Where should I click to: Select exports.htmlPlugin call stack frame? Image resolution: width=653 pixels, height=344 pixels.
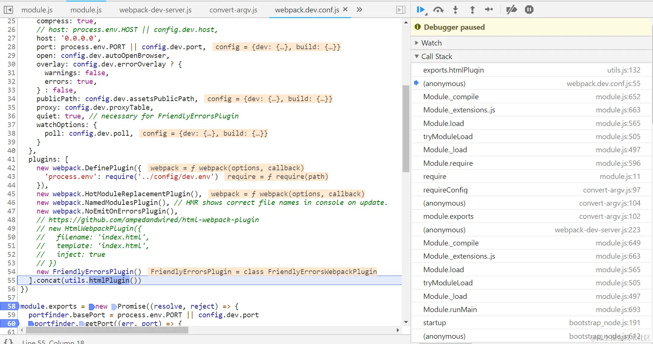click(532, 70)
